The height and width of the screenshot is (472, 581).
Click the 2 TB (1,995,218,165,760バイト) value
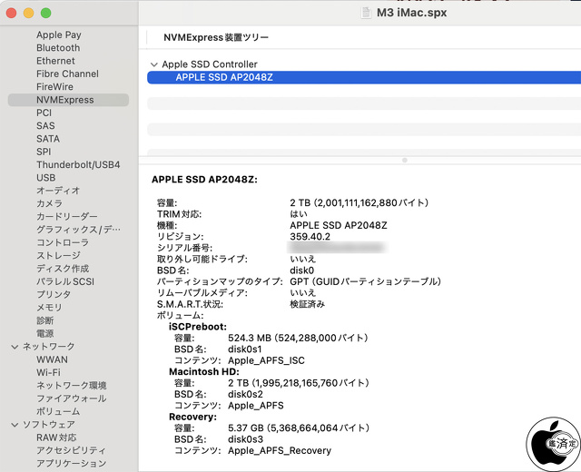click(x=299, y=383)
